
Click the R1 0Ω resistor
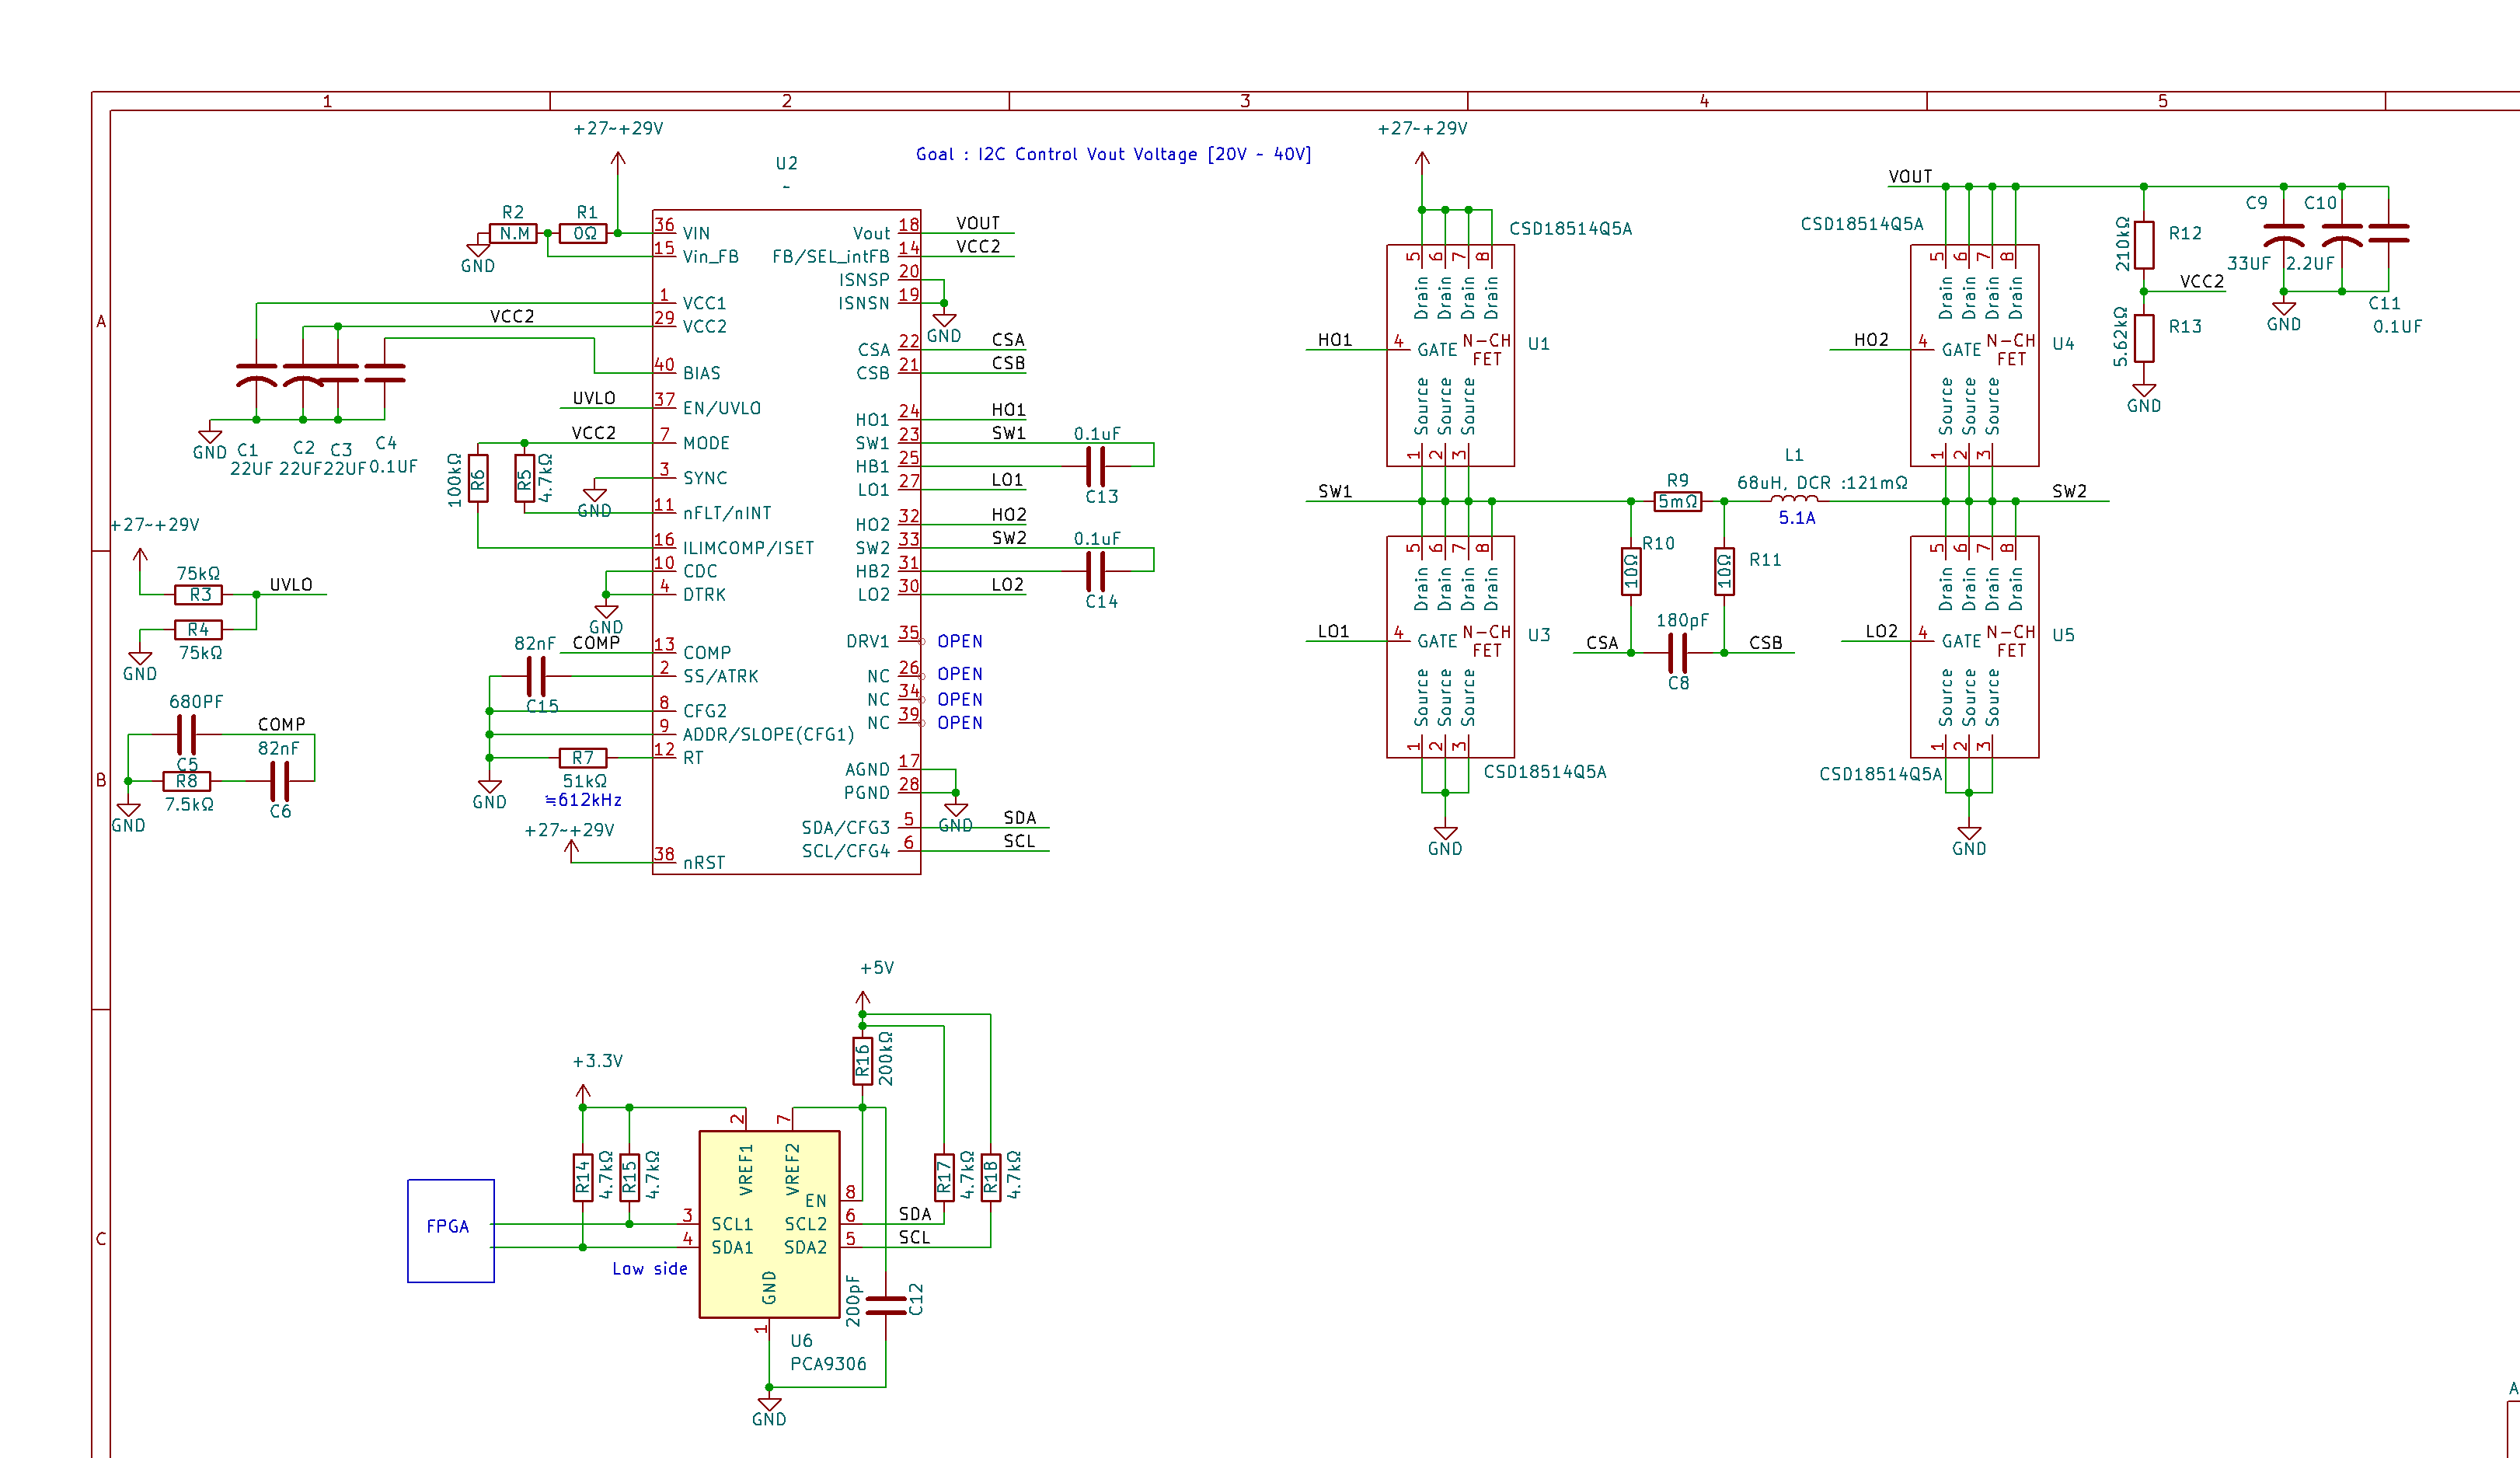point(583,233)
